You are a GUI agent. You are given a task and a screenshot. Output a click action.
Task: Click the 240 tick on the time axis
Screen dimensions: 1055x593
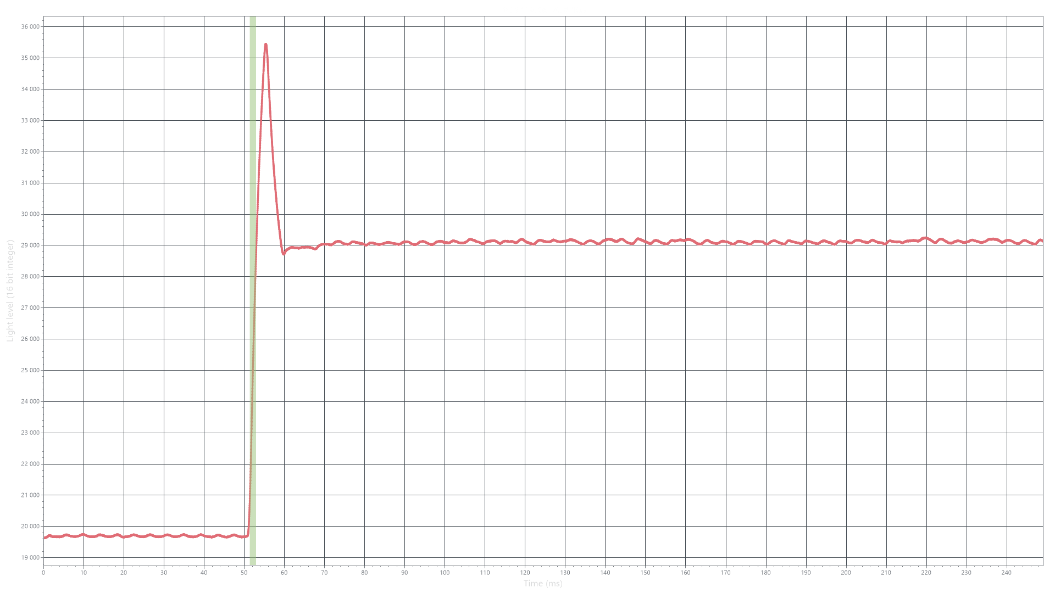[x=1007, y=573]
